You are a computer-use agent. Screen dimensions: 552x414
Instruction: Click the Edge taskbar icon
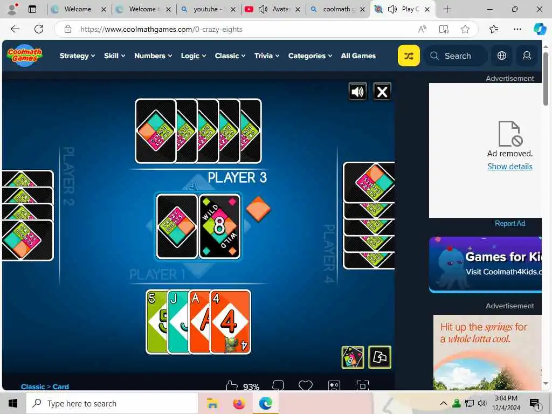tap(266, 403)
